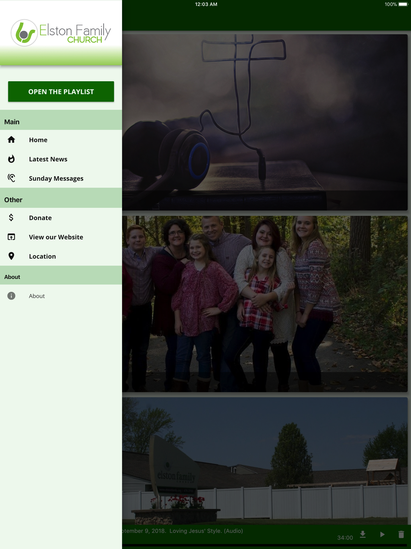This screenshot has width=411, height=549.
Task: Click the Location map pin icon
Action: coord(12,256)
